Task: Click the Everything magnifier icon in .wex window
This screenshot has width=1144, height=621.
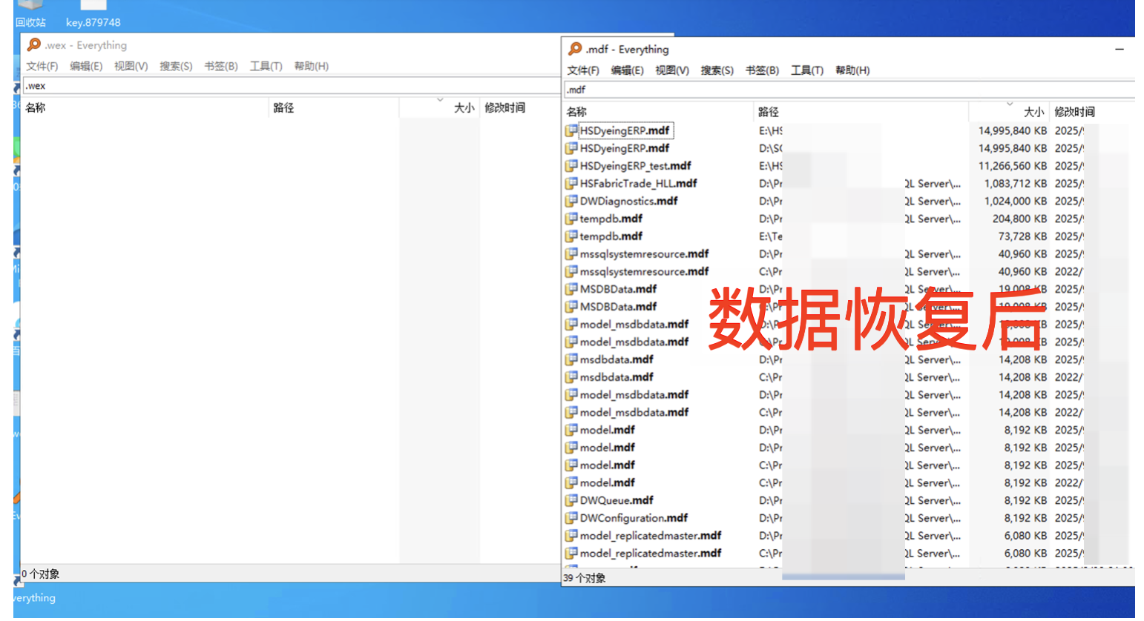Action: coord(33,45)
